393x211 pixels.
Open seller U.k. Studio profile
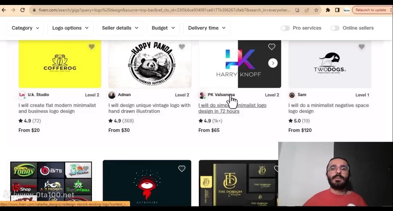39,95
